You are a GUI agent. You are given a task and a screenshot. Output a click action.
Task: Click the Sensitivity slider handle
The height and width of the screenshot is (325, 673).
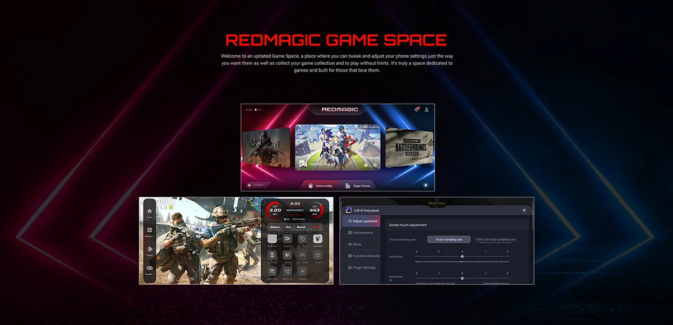tap(462, 256)
